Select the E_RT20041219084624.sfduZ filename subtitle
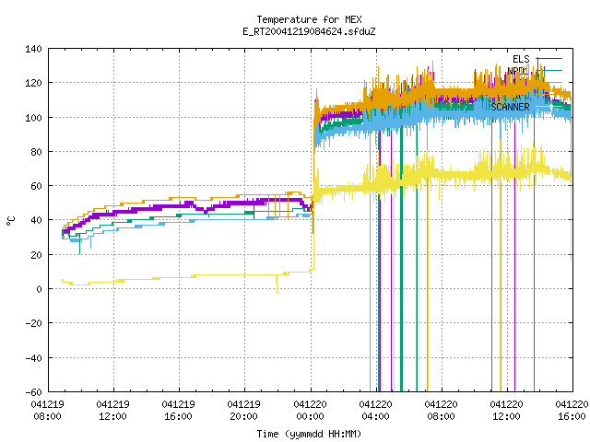This screenshot has width=590, height=442. click(x=310, y=31)
